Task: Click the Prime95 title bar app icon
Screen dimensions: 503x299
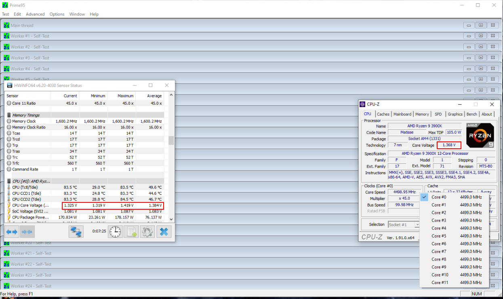Action: click(x=5, y=5)
